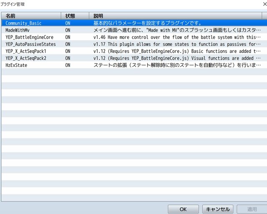Sort by the 名前 column header
Image resolution: width=267 pixels, height=214 pixels.
coord(31,16)
